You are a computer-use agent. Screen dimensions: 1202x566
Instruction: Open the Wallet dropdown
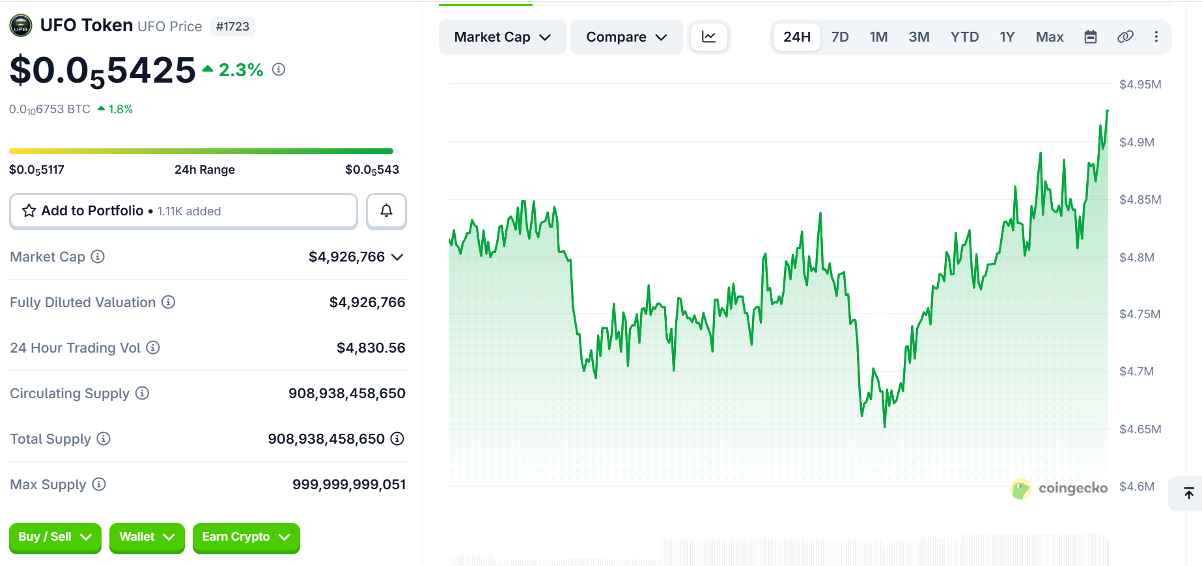coord(147,537)
